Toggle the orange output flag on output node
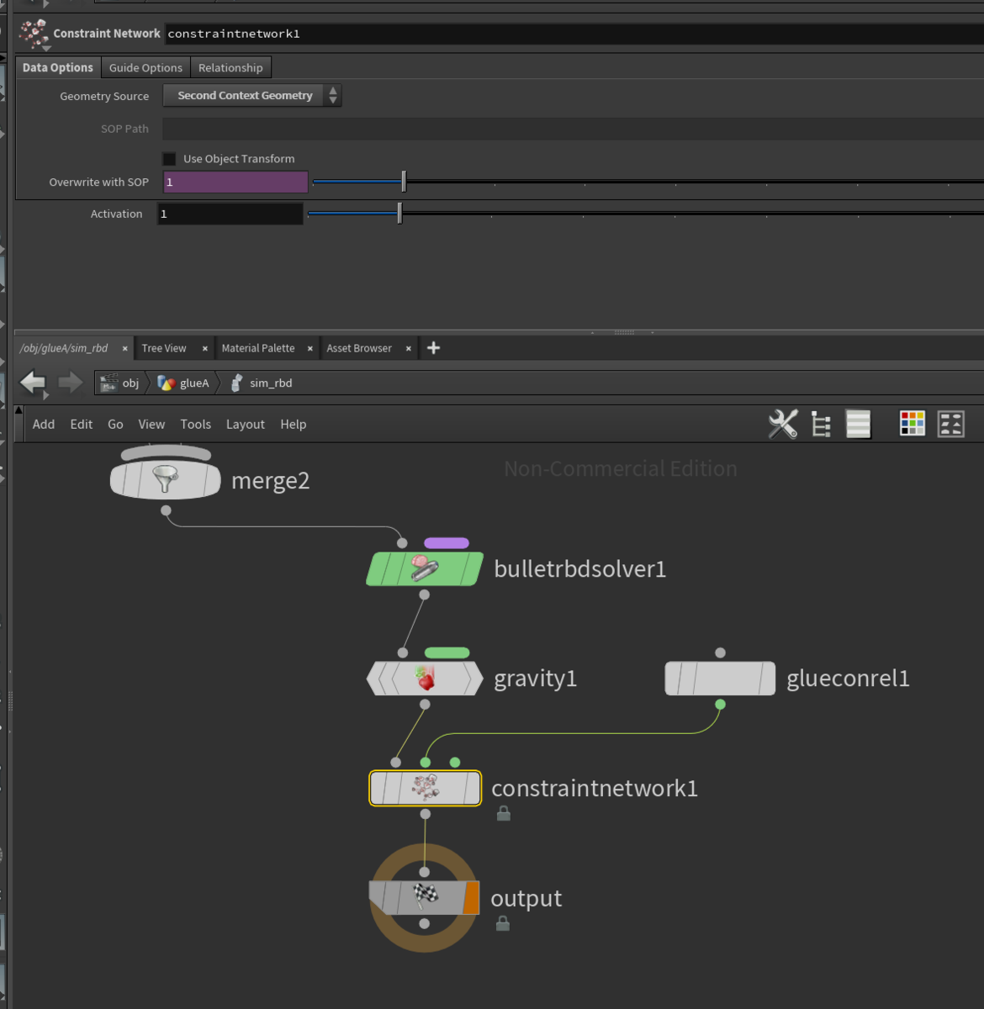 pos(471,897)
